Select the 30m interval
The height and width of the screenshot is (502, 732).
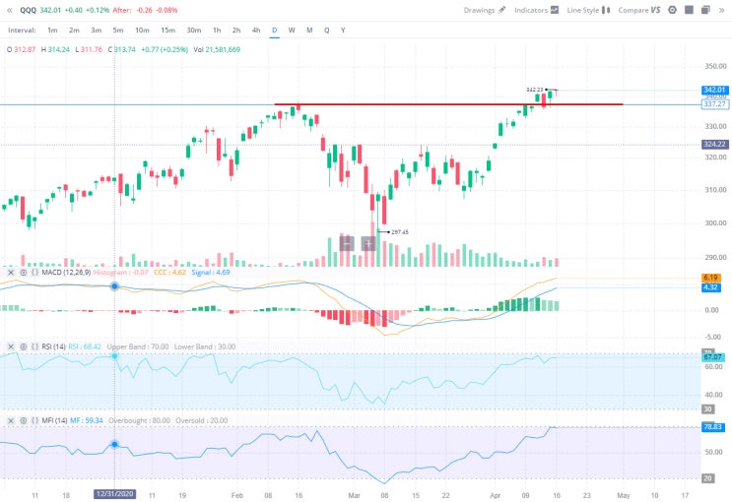[x=194, y=30]
